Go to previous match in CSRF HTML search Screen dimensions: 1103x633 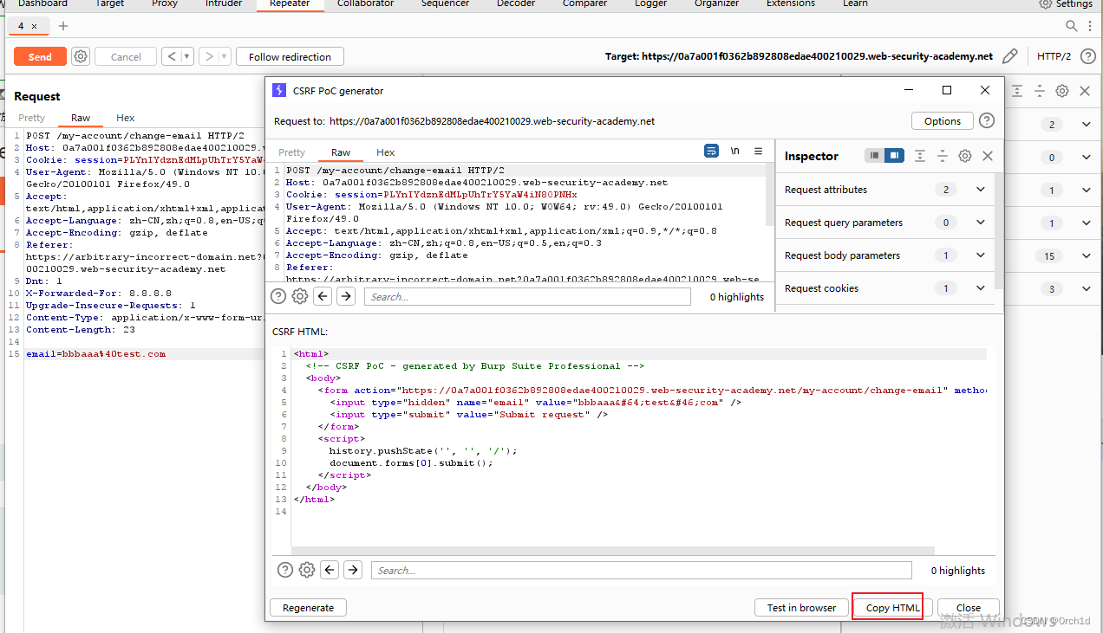point(330,570)
